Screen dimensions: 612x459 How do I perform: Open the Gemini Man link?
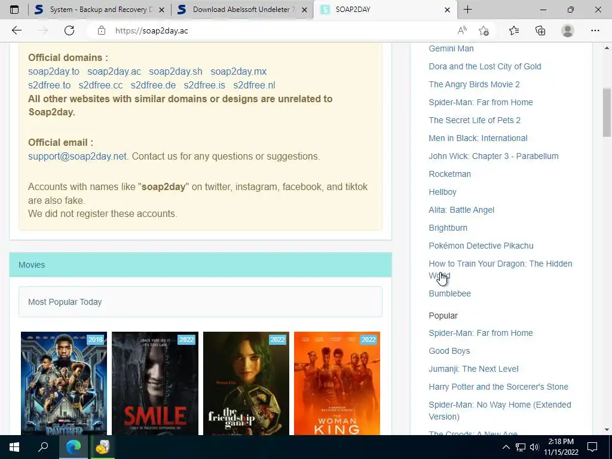click(451, 48)
